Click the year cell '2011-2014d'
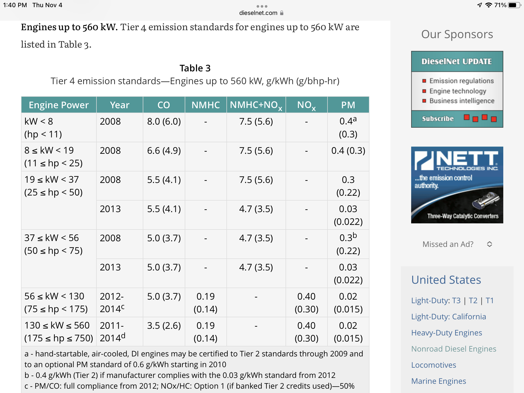The image size is (524, 393). (x=119, y=332)
